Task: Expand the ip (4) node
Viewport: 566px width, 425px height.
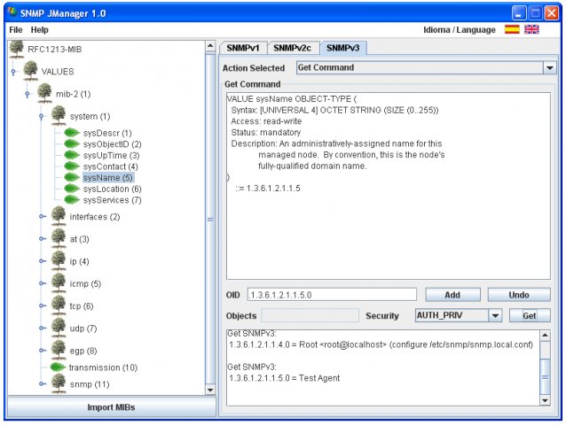Action: (x=43, y=261)
